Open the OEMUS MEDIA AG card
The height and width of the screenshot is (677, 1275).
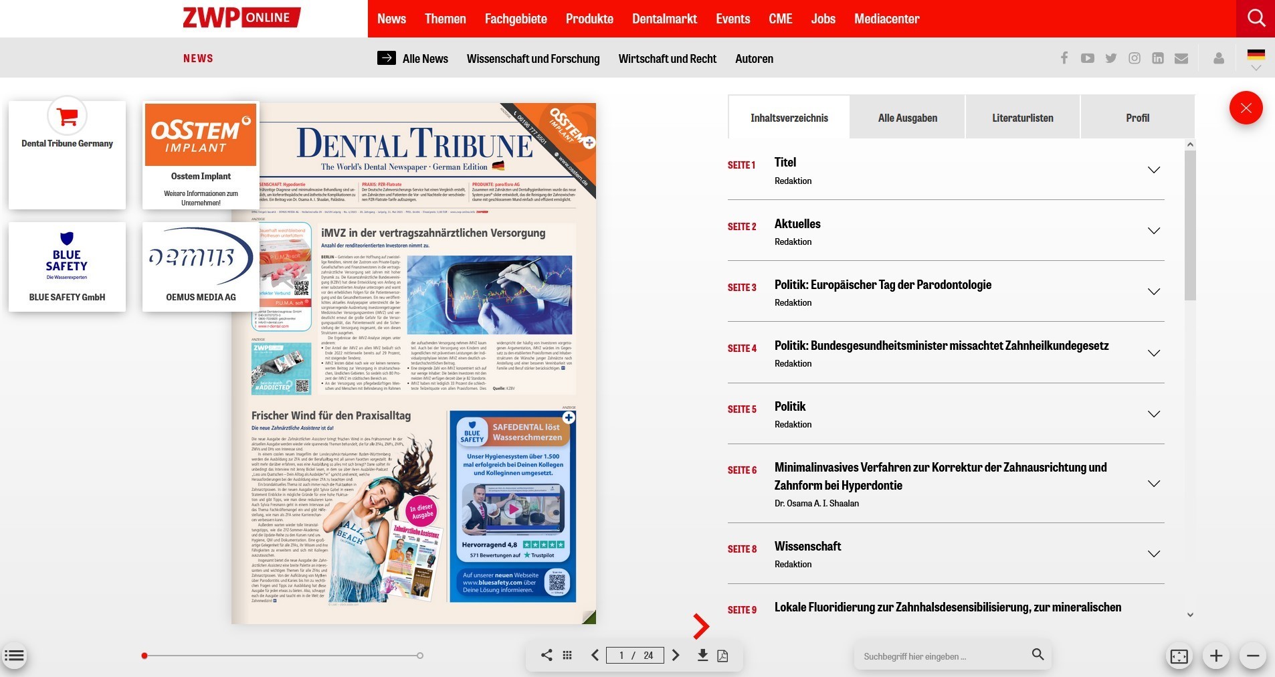[201, 267]
